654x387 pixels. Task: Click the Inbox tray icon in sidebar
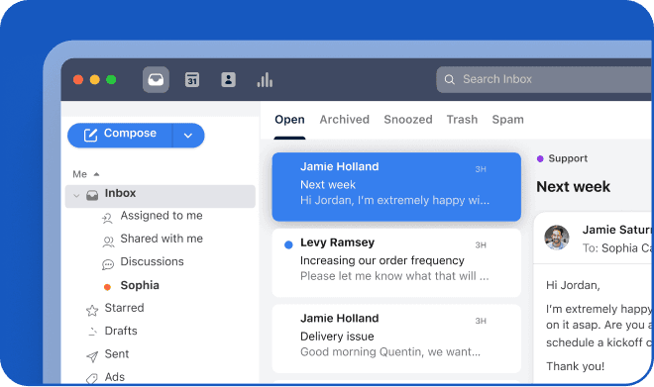point(92,195)
